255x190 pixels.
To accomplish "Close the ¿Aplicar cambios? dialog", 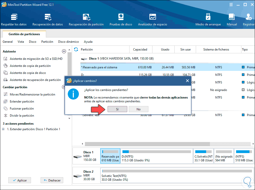I will (x=187, y=81).
